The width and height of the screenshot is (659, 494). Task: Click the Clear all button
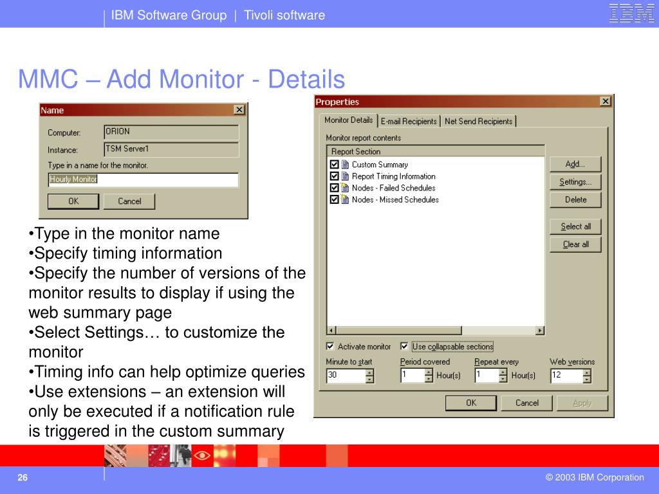click(575, 244)
